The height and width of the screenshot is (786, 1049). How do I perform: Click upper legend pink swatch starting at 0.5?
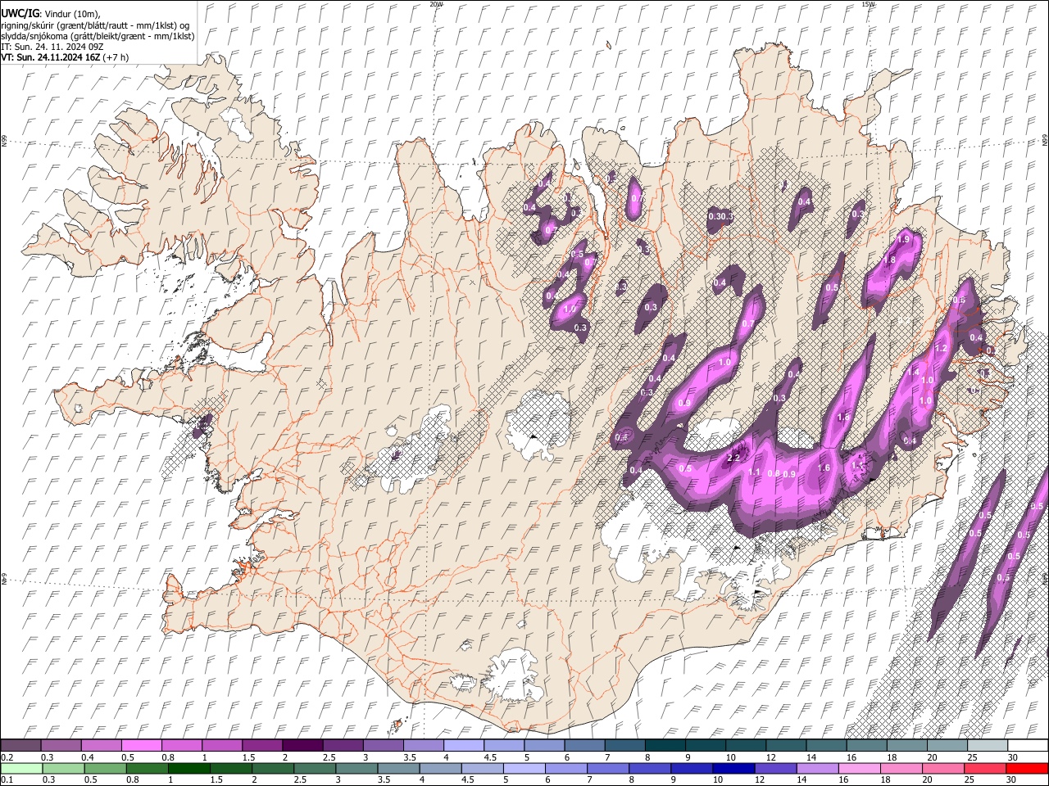(x=141, y=745)
